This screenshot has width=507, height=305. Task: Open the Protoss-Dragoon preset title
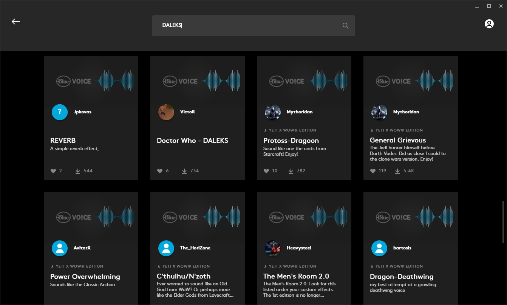[291, 141]
